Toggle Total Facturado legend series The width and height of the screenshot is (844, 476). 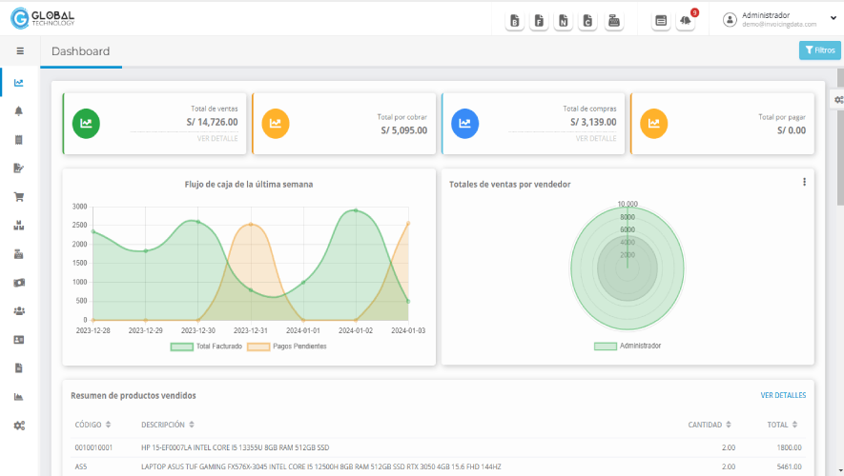pyautogui.click(x=207, y=347)
